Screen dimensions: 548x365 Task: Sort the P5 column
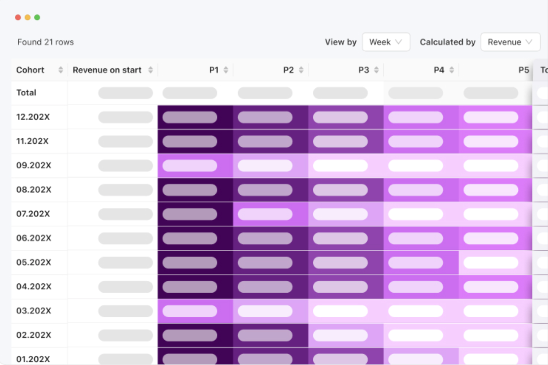coord(525,70)
